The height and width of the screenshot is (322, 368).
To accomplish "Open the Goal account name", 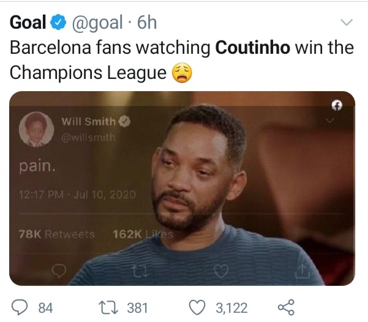I will point(28,23).
